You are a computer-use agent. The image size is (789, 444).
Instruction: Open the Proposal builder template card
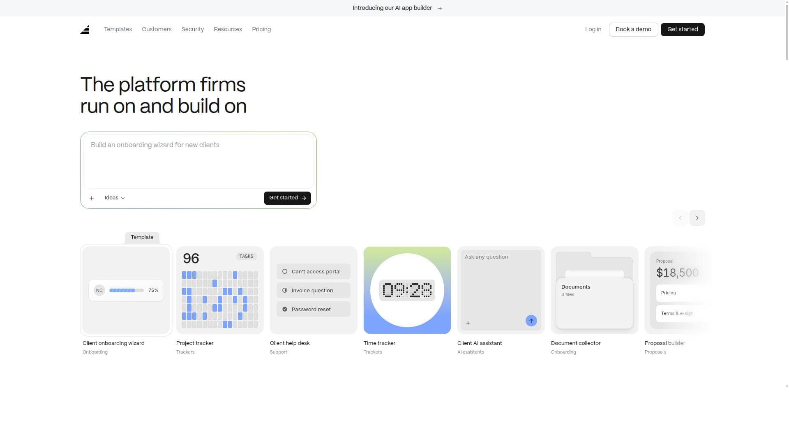tap(676, 290)
